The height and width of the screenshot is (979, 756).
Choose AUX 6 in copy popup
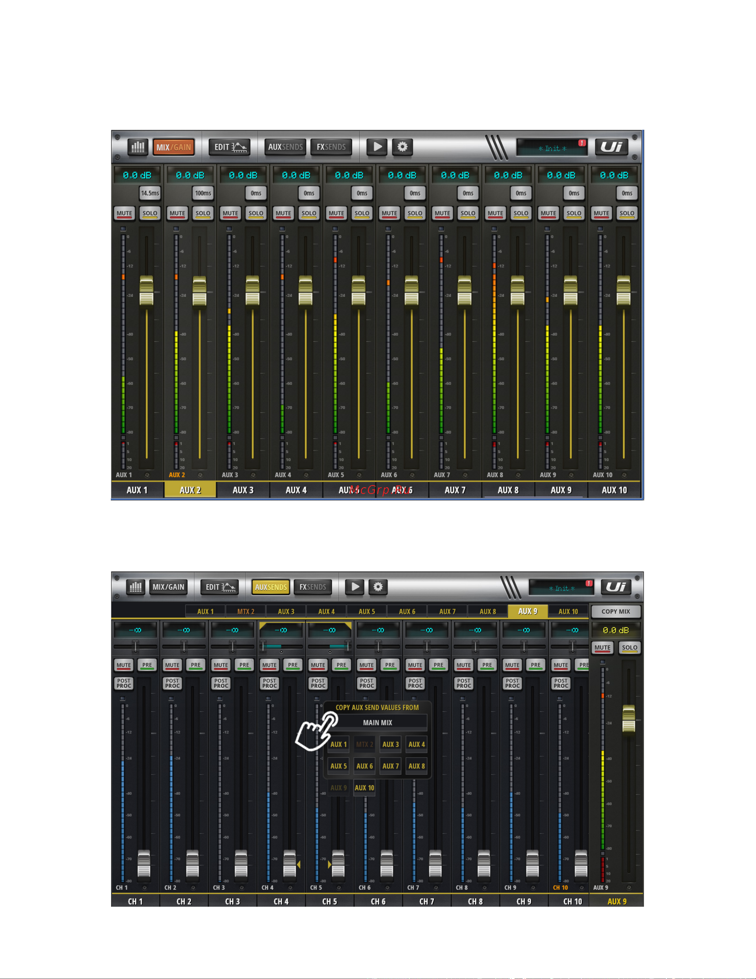tap(364, 766)
